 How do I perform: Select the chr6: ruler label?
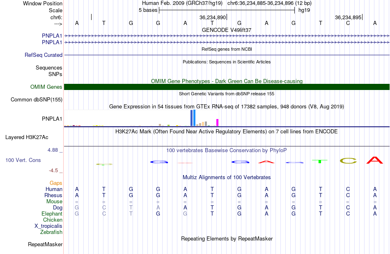tap(56, 17)
